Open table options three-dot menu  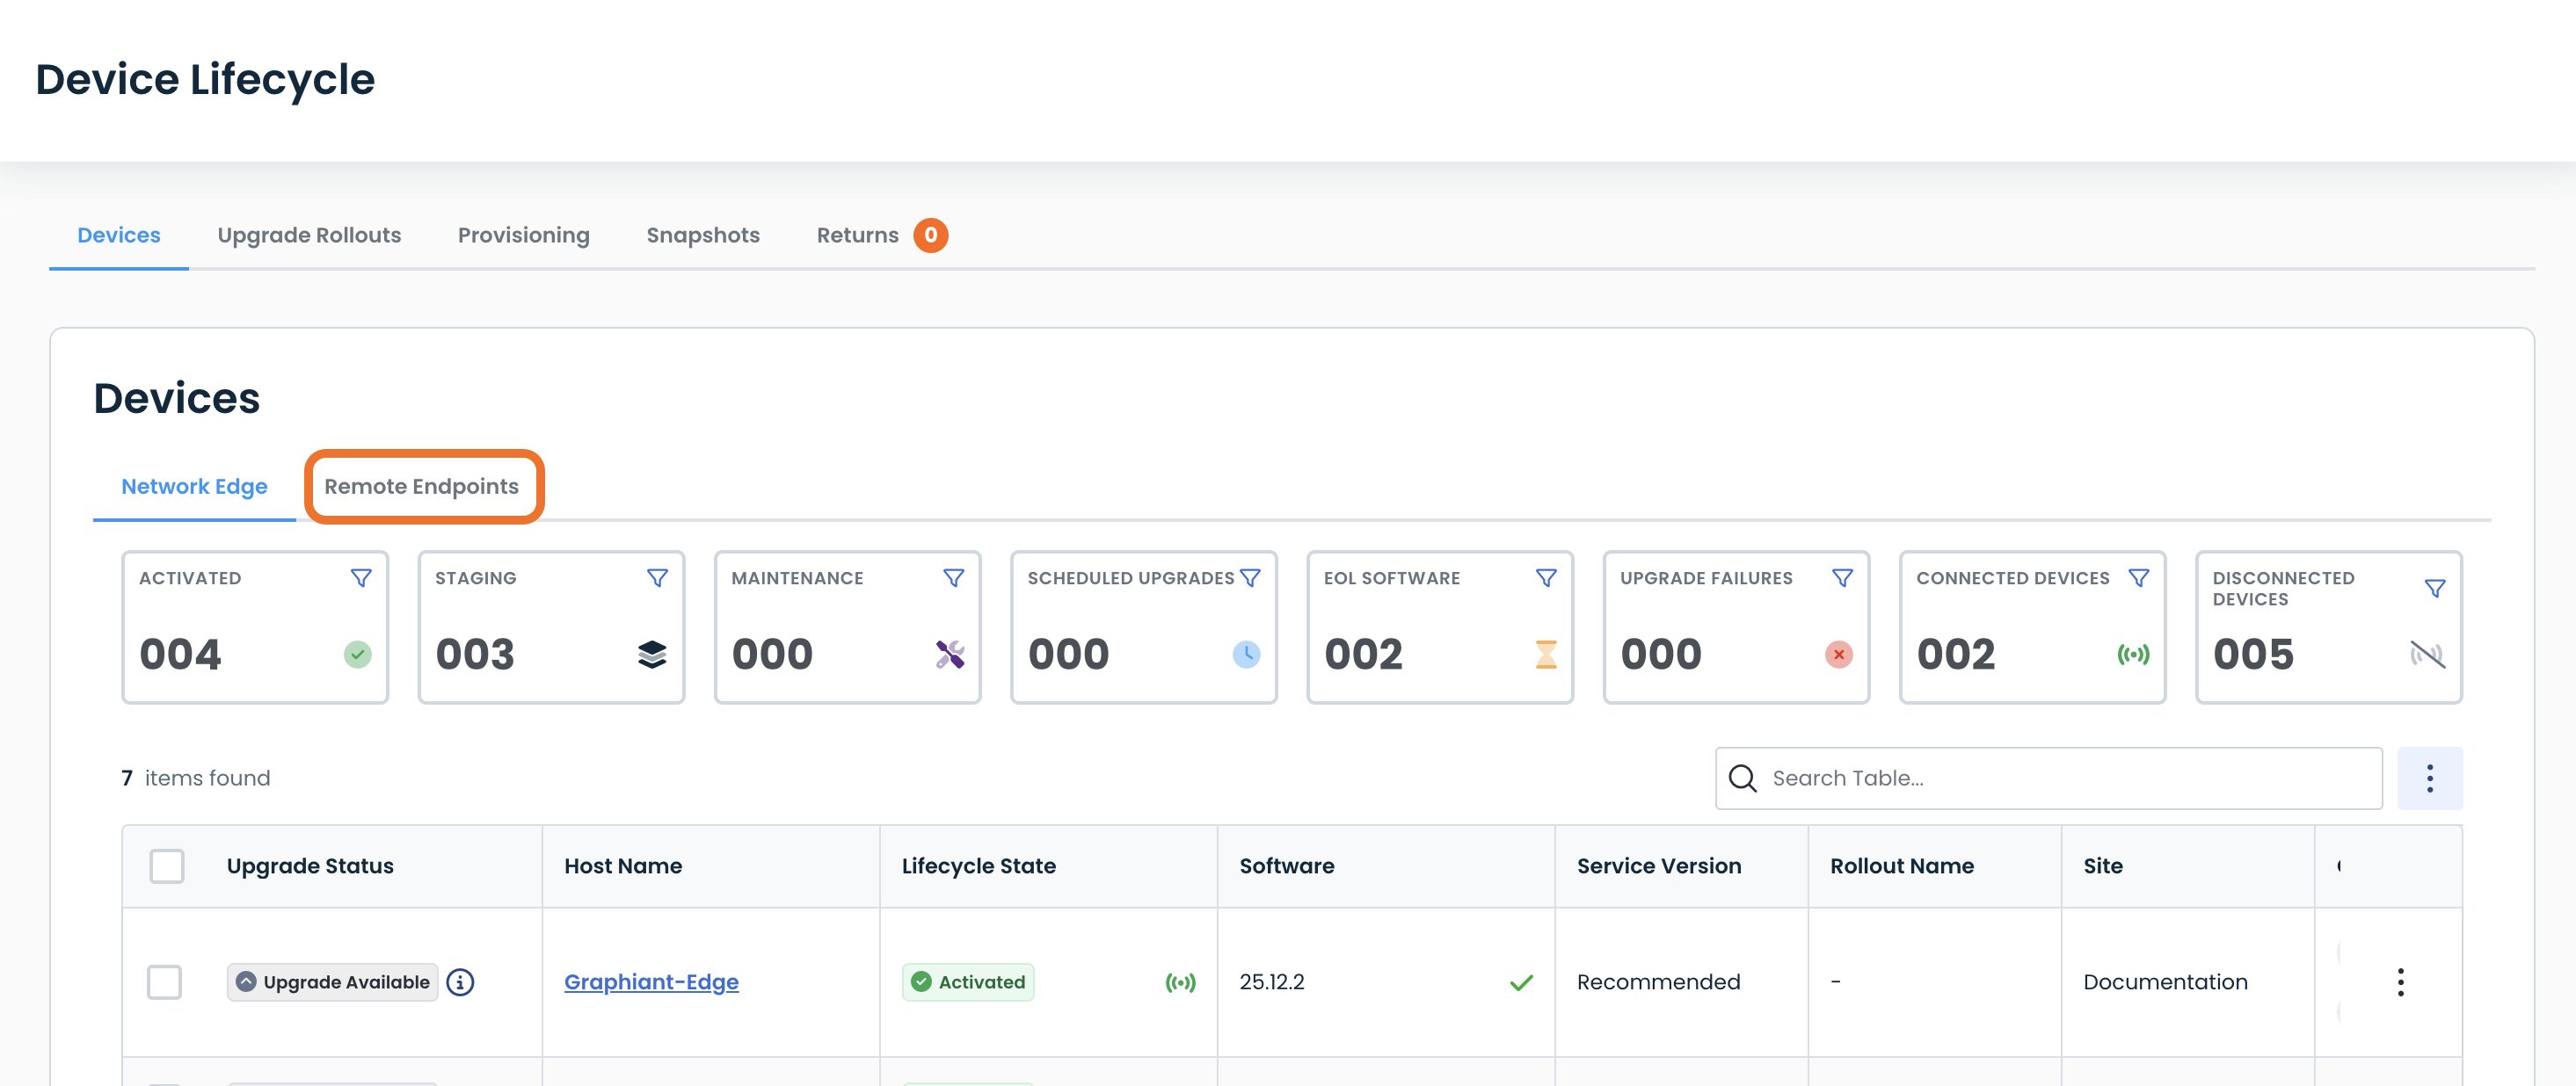pyautogui.click(x=2429, y=778)
